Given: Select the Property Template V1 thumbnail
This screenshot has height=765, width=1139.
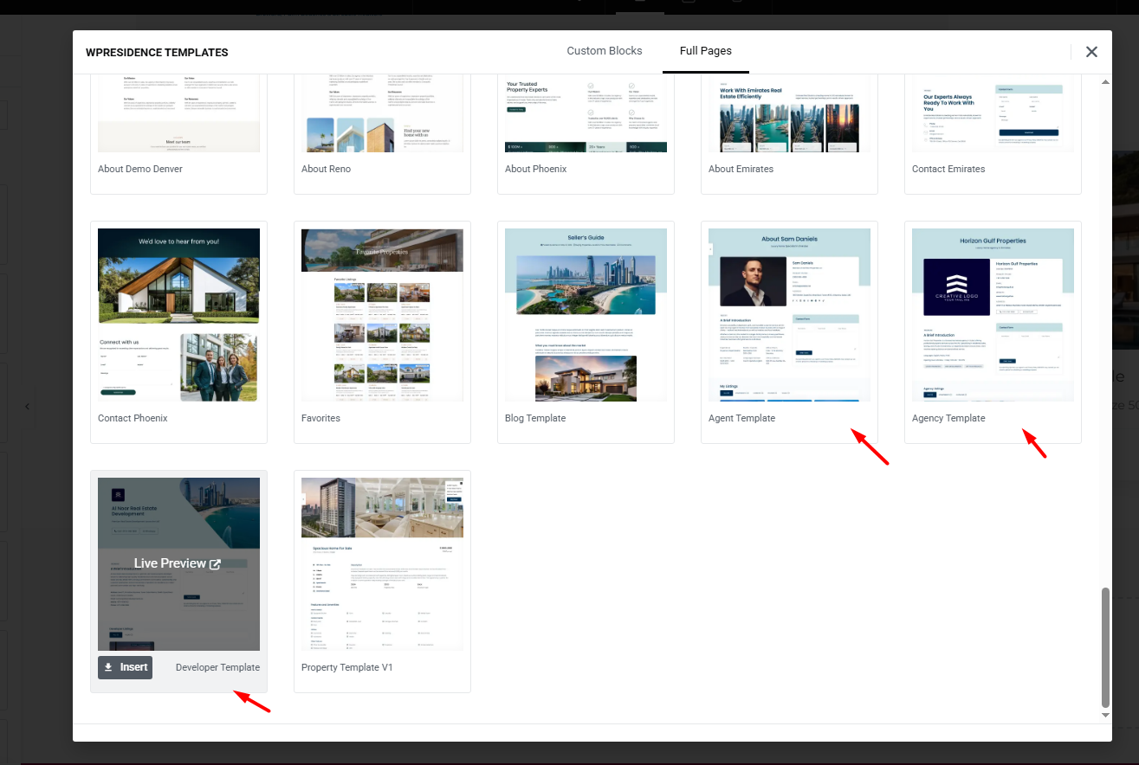Looking at the screenshot, I should pyautogui.click(x=382, y=564).
